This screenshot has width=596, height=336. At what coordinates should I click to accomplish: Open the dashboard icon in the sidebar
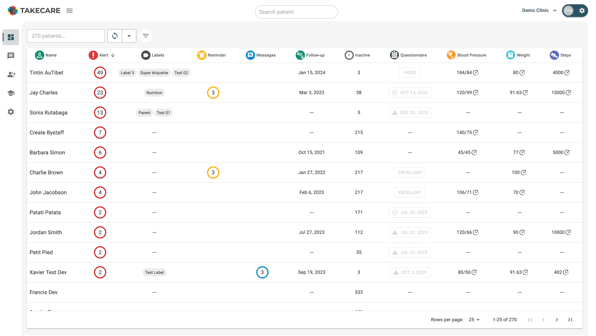pyautogui.click(x=11, y=37)
